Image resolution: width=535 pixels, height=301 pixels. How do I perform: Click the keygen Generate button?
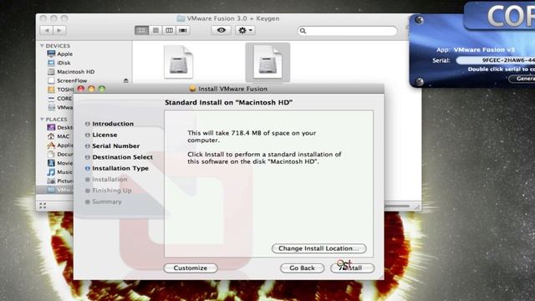coord(522,79)
